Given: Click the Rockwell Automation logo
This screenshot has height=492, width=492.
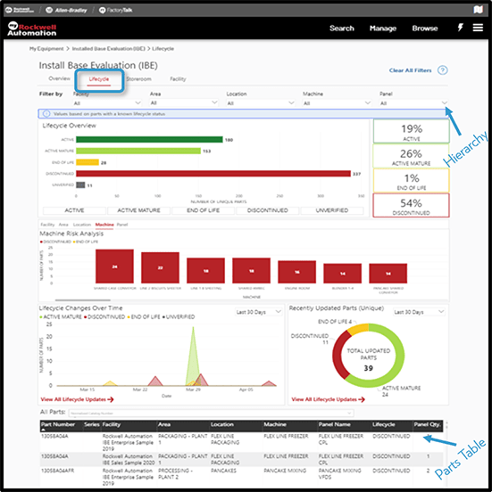Looking at the screenshot, I should pyautogui.click(x=32, y=29).
